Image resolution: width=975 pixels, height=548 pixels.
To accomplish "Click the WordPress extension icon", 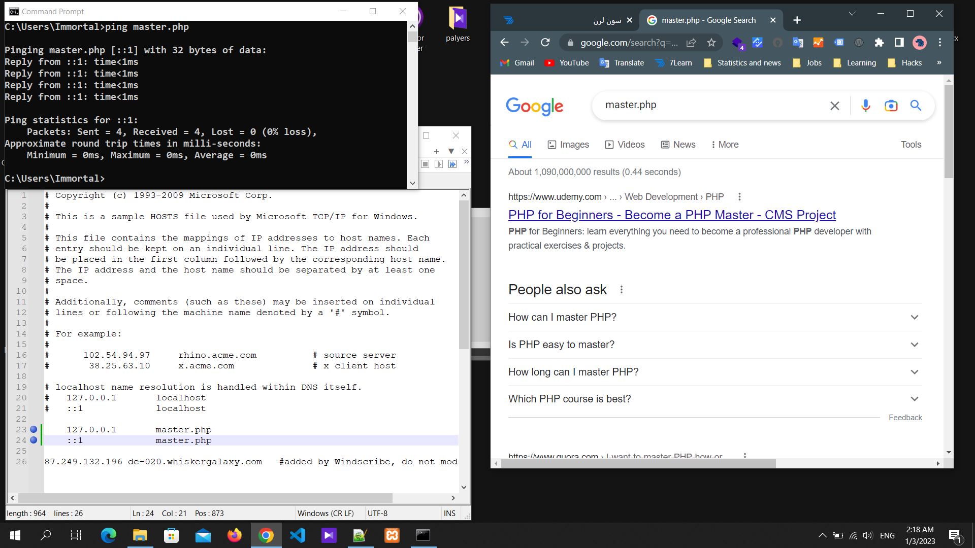I will pos(859,43).
